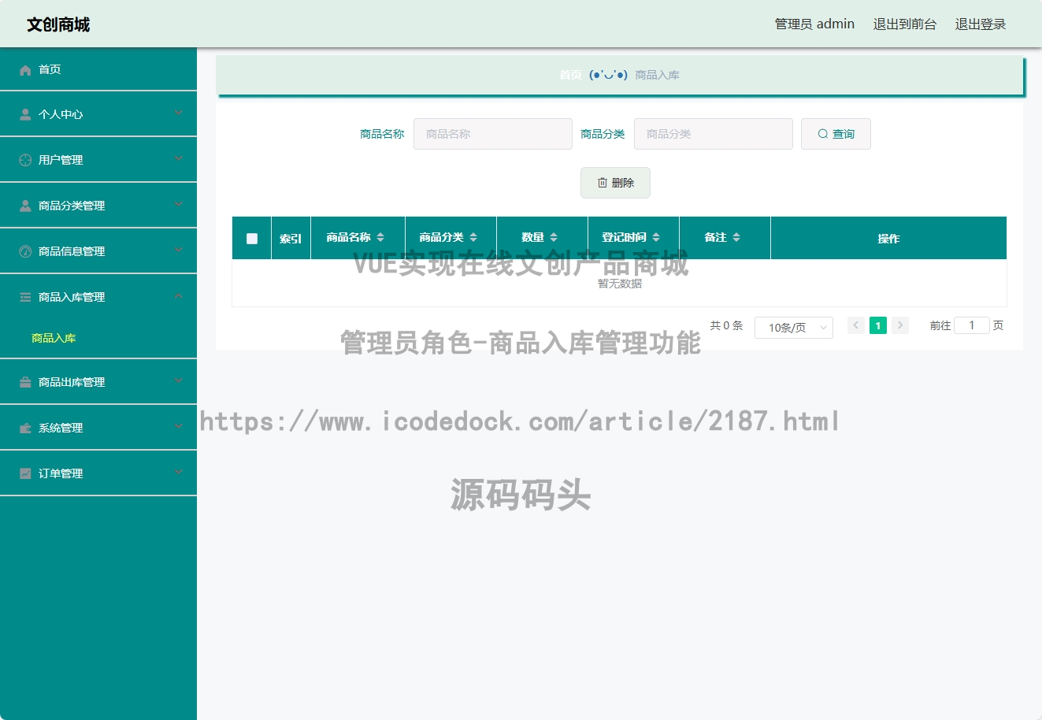
Task: Open 用户管理 sidebar menu
Action: click(x=98, y=160)
